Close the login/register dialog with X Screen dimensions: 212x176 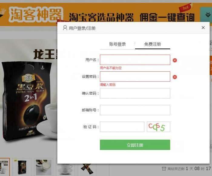click(x=203, y=28)
